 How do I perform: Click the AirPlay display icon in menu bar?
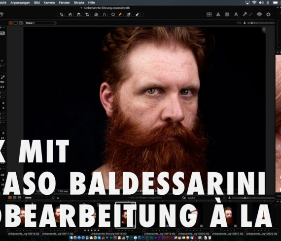pos(247,2)
